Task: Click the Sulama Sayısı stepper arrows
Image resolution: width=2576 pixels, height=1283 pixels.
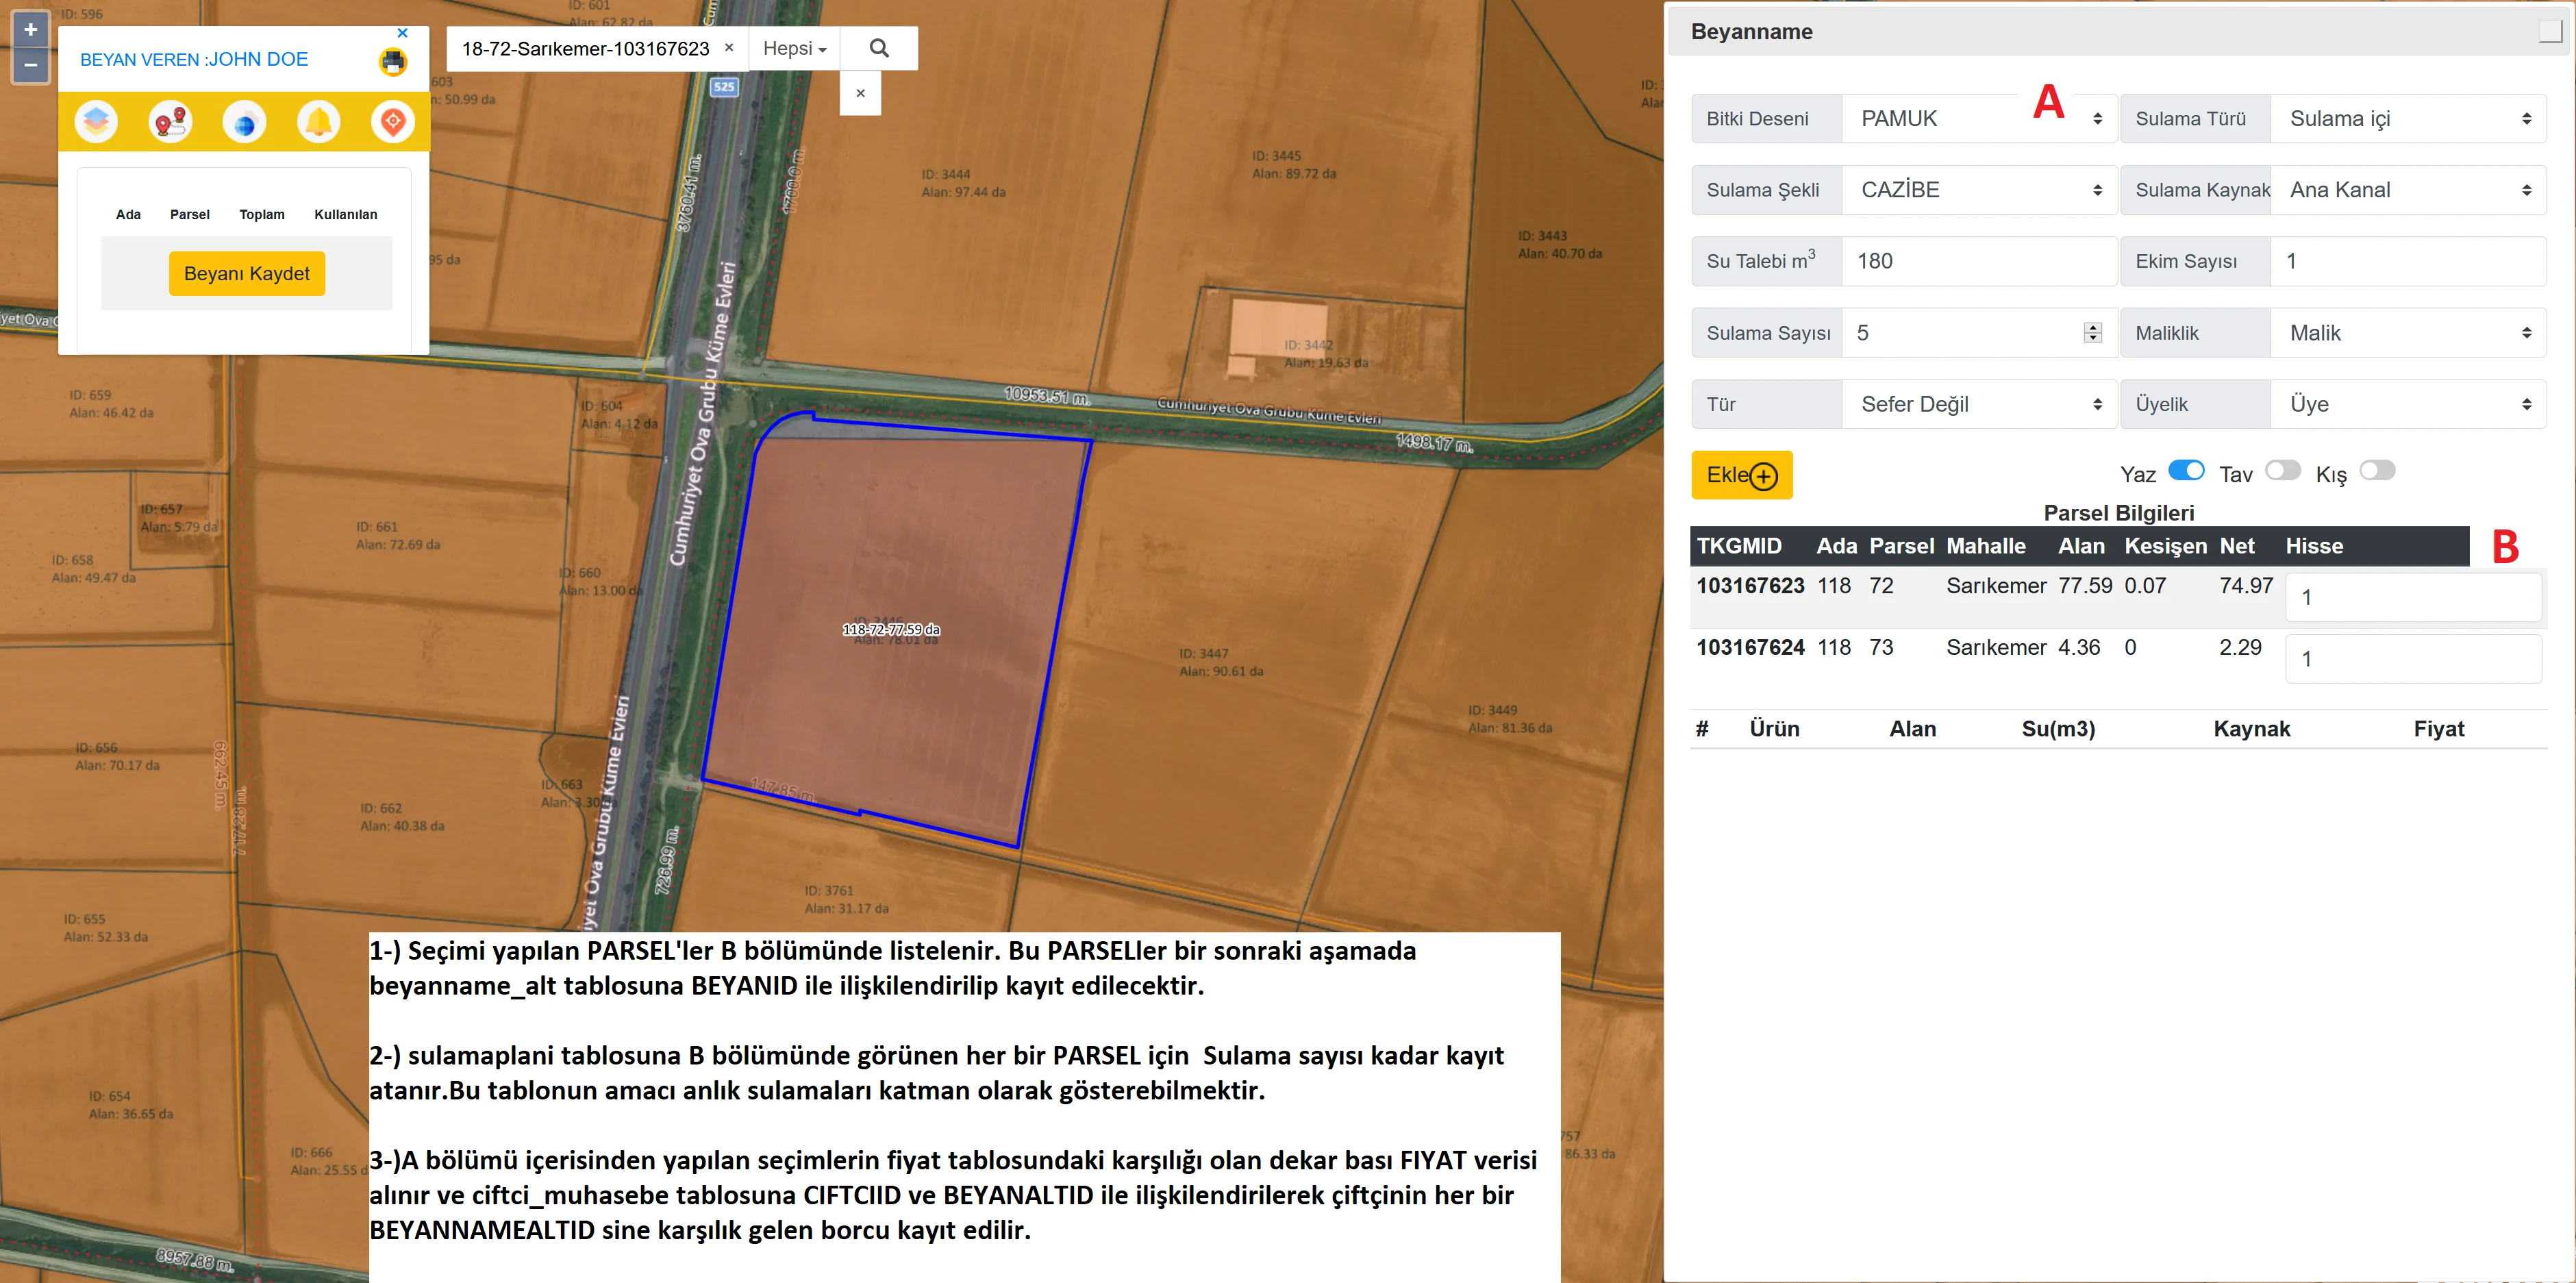Action: [x=2093, y=333]
